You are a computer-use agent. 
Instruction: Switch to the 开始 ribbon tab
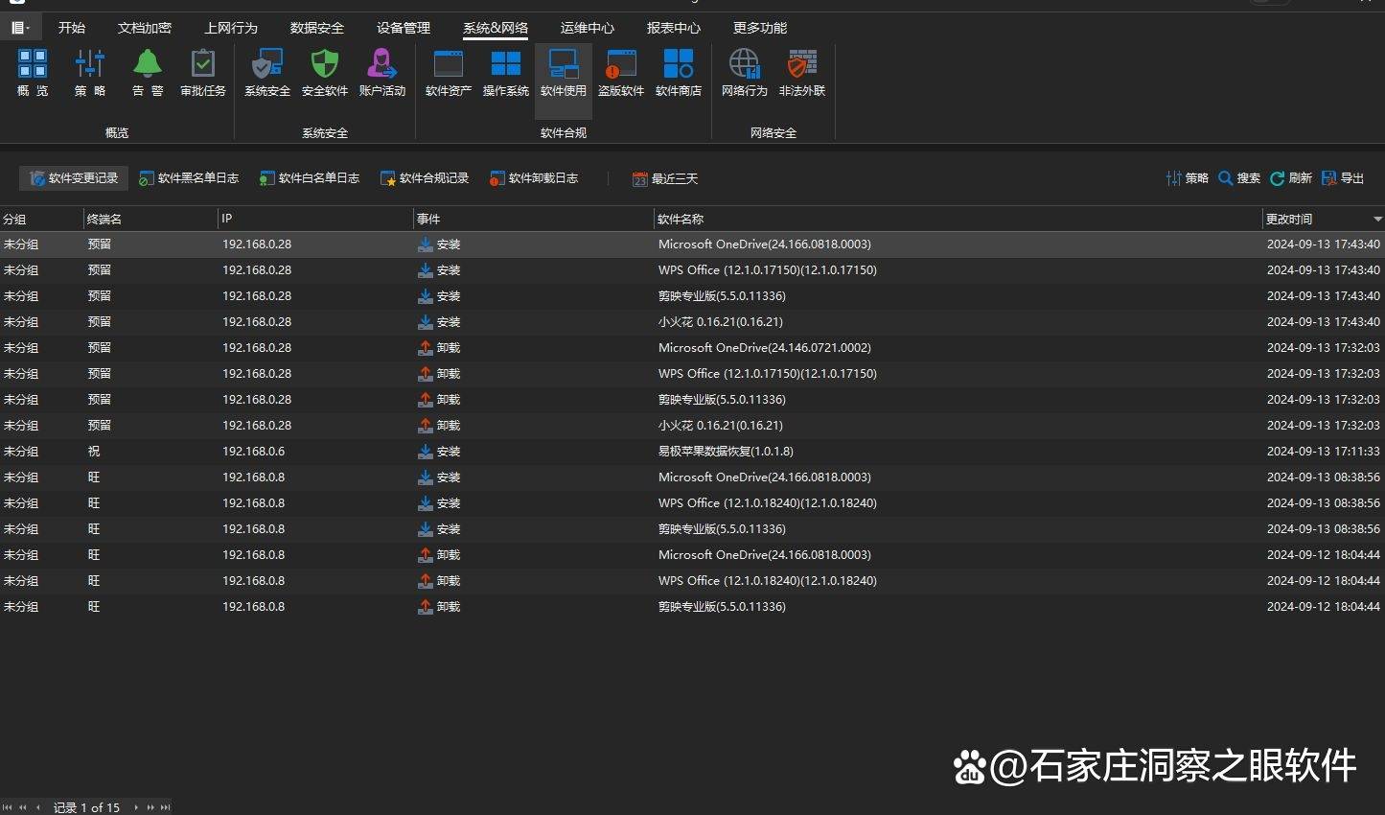[72, 28]
